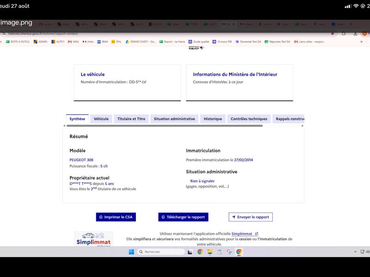The image size is (370, 277).
Task: Click the Rien à signaler text
Action: coord(202,181)
